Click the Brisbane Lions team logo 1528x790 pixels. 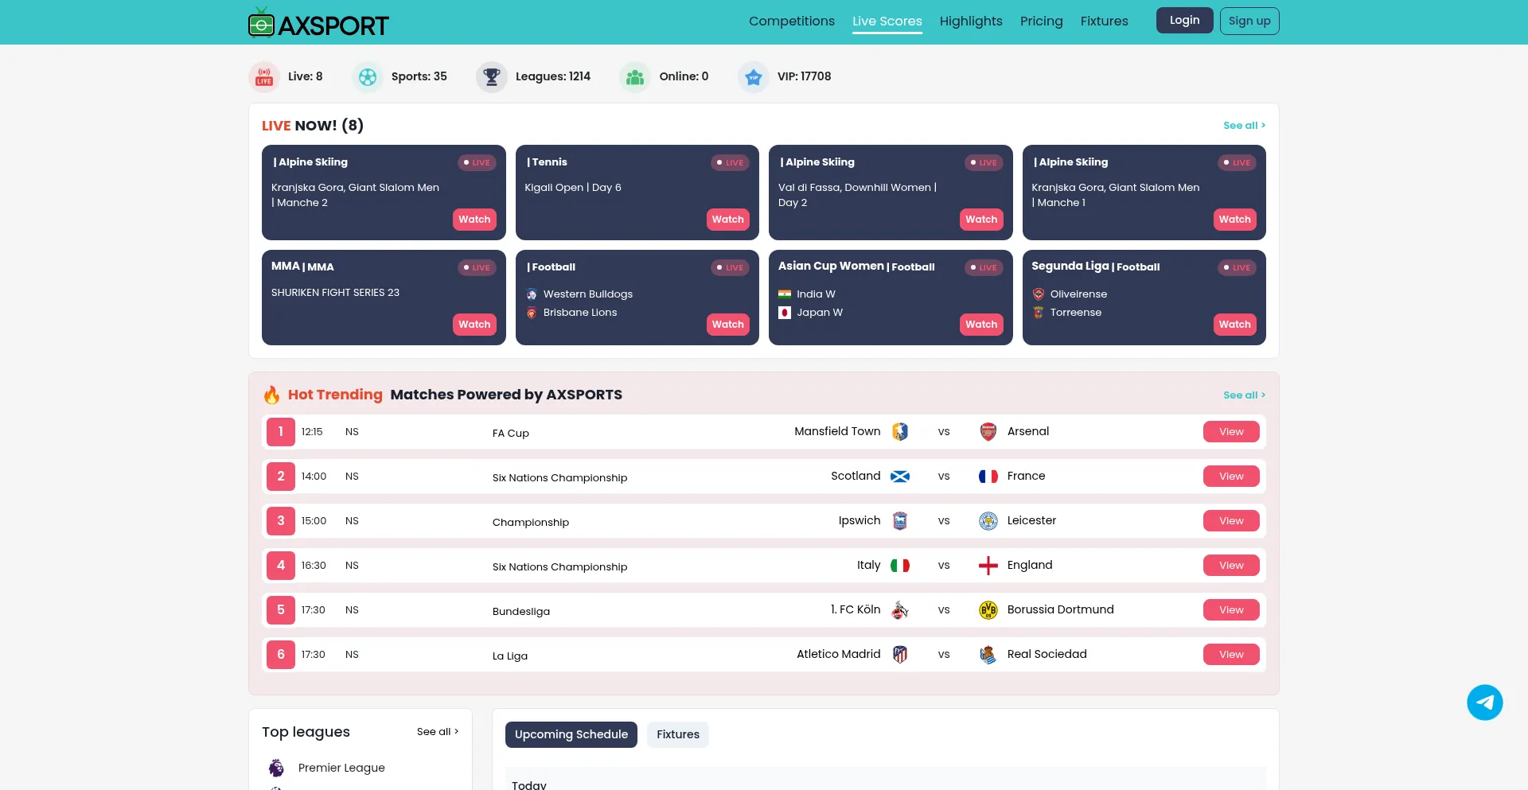(532, 313)
